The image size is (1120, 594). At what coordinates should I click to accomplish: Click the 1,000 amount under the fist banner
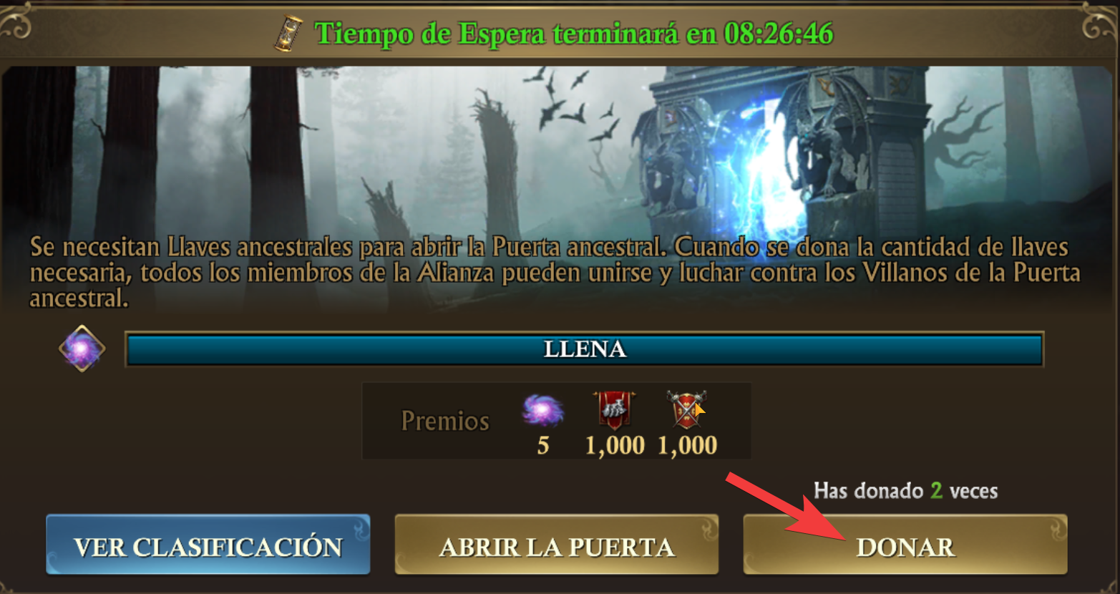click(615, 445)
